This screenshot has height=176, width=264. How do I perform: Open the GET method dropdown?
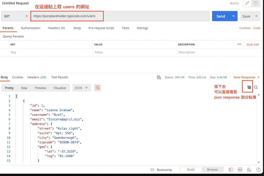pos(15,16)
